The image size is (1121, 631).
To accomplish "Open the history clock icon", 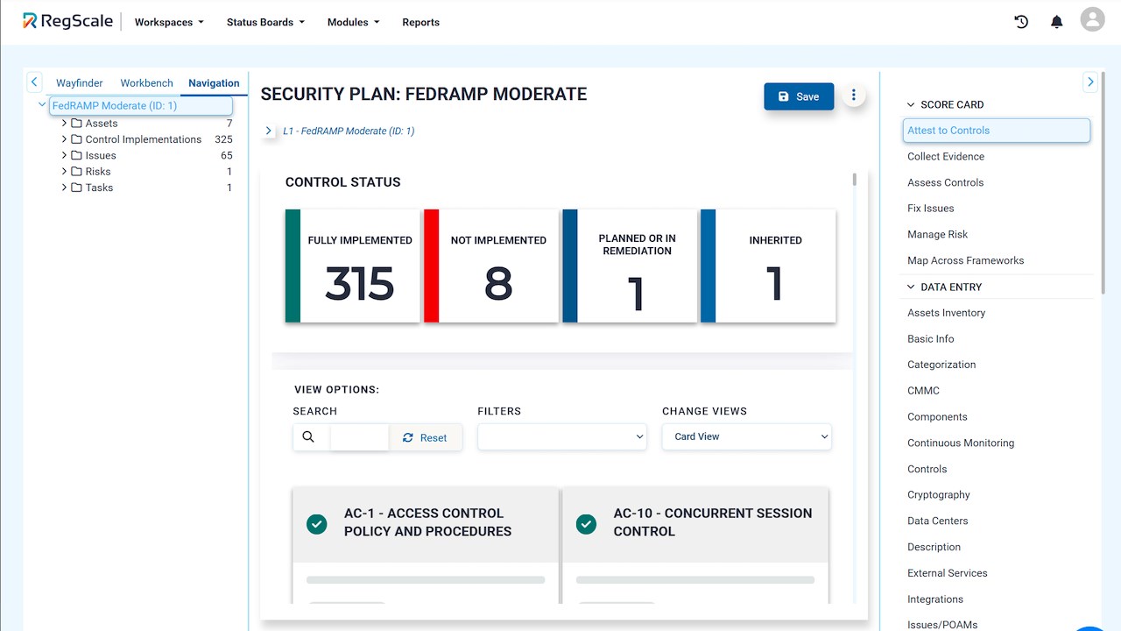I will coord(1021,22).
